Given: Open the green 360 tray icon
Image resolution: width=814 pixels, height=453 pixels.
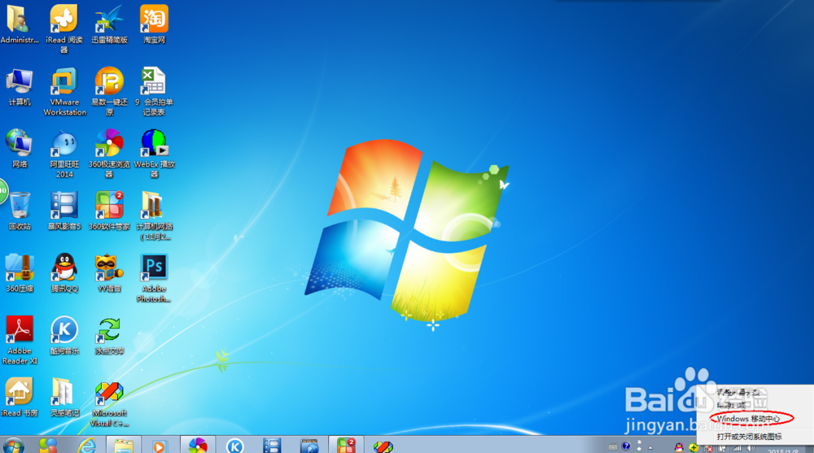Looking at the screenshot, I should click(x=694, y=447).
